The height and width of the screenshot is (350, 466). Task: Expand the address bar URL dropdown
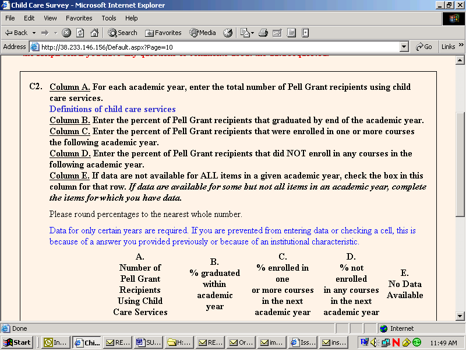404,47
